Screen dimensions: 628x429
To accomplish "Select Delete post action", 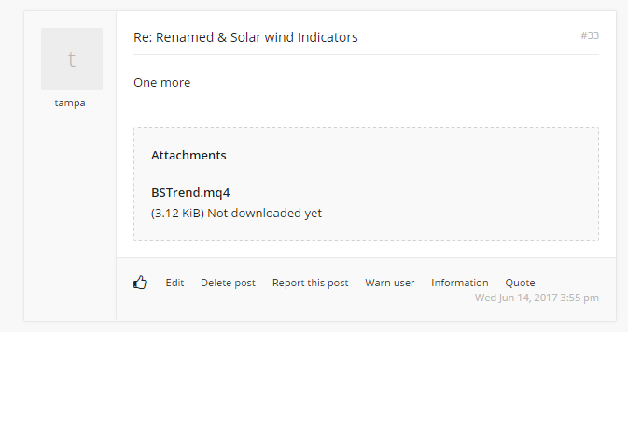I will tap(228, 283).
